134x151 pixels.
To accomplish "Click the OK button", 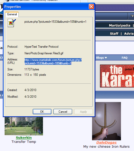I will (42, 112).
